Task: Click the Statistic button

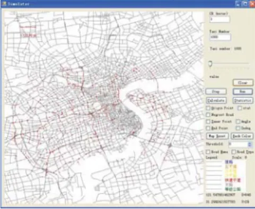Action: pos(243,101)
